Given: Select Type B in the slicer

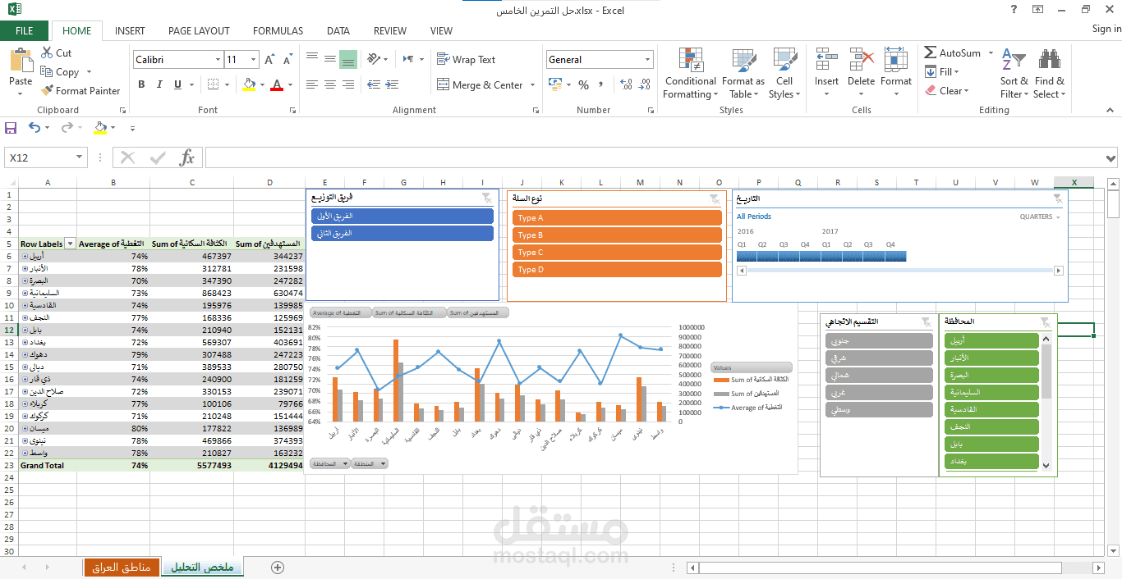Looking at the screenshot, I should [x=617, y=235].
